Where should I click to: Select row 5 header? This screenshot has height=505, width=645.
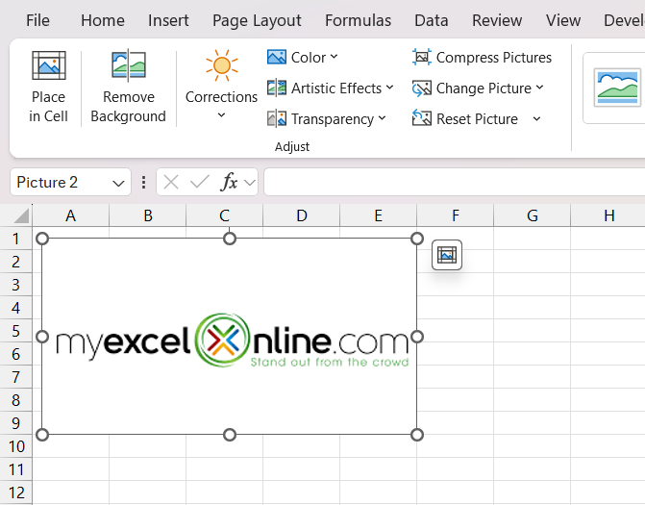tap(16, 331)
